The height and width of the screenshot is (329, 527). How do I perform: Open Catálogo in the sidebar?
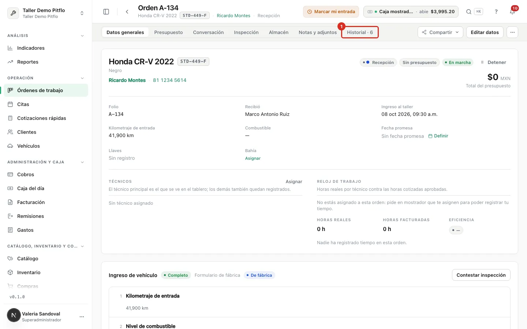pyautogui.click(x=46, y=258)
